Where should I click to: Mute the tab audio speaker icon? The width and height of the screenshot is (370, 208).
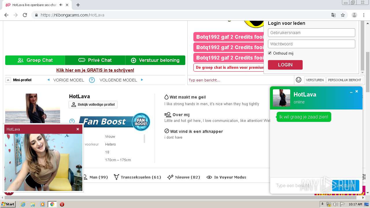(x=61, y=5)
